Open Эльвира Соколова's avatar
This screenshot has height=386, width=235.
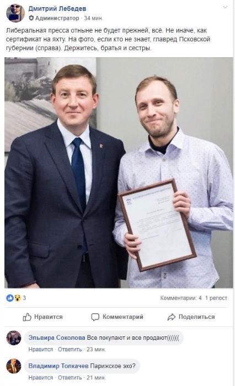pyautogui.click(x=14, y=338)
